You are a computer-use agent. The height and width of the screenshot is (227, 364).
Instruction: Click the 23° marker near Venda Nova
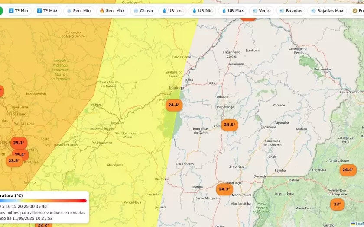pyautogui.click(x=337, y=204)
